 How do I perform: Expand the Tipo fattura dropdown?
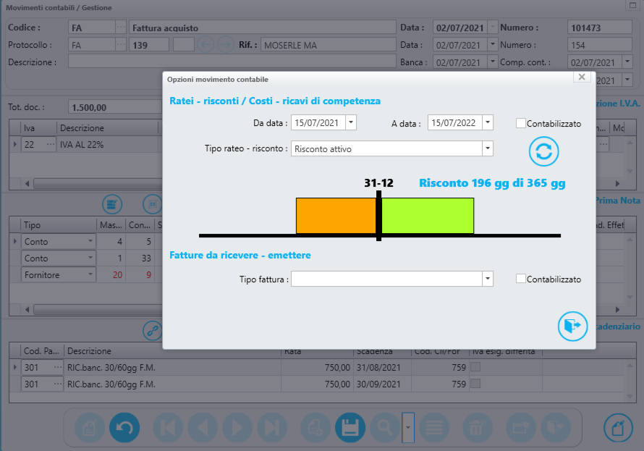(488, 279)
